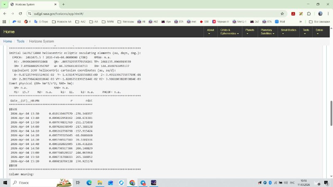The width and height of the screenshot is (333, 187).
Task: Expand the Planetary Satellites menu
Action: (x=268, y=32)
